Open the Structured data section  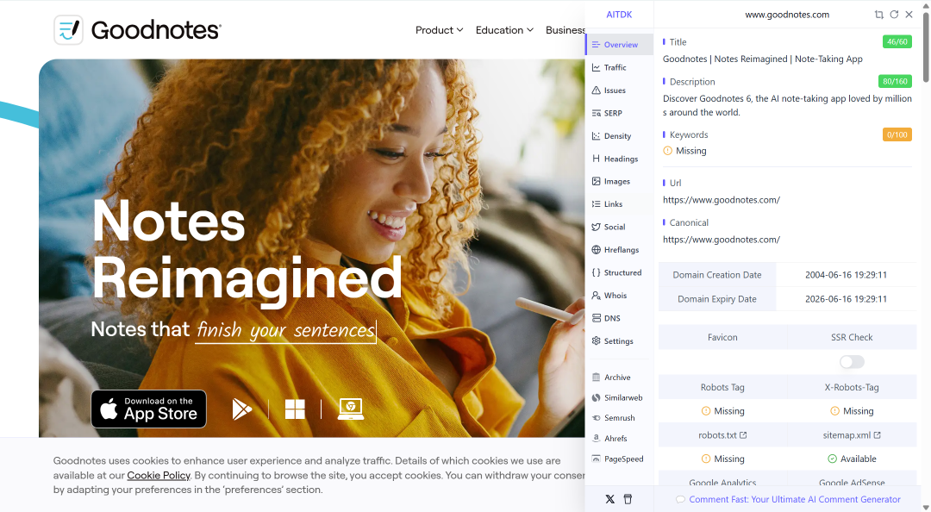point(619,272)
